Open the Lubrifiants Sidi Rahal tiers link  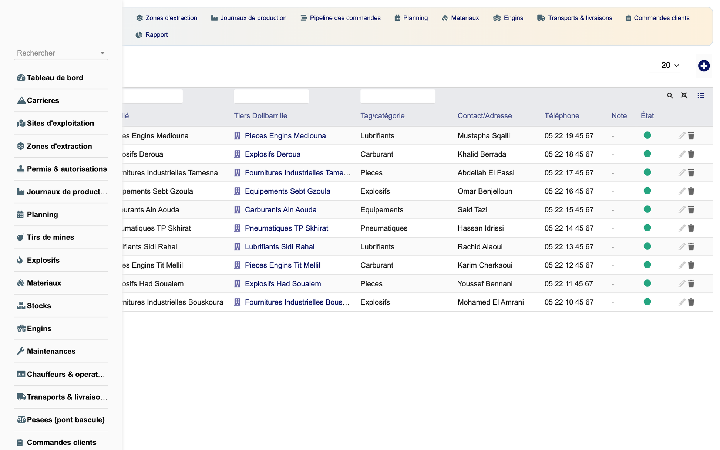pyautogui.click(x=280, y=247)
